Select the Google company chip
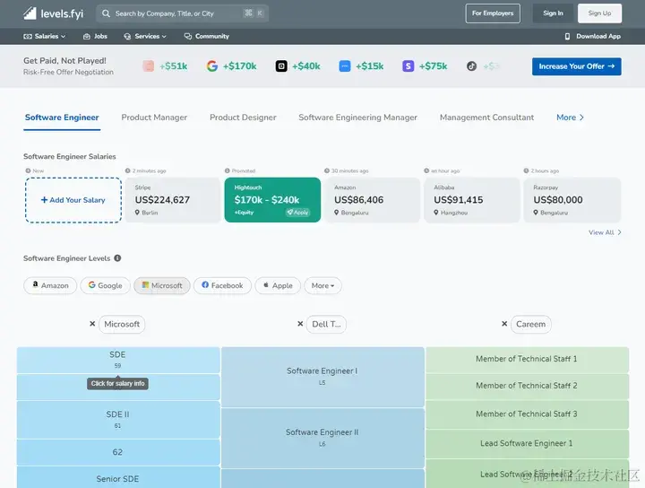The width and height of the screenshot is (645, 488). [x=106, y=286]
